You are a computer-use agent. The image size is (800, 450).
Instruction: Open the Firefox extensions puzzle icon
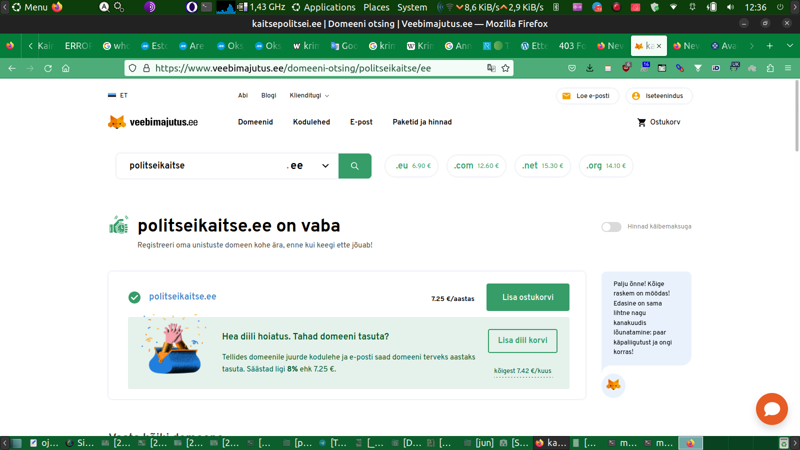point(770,68)
